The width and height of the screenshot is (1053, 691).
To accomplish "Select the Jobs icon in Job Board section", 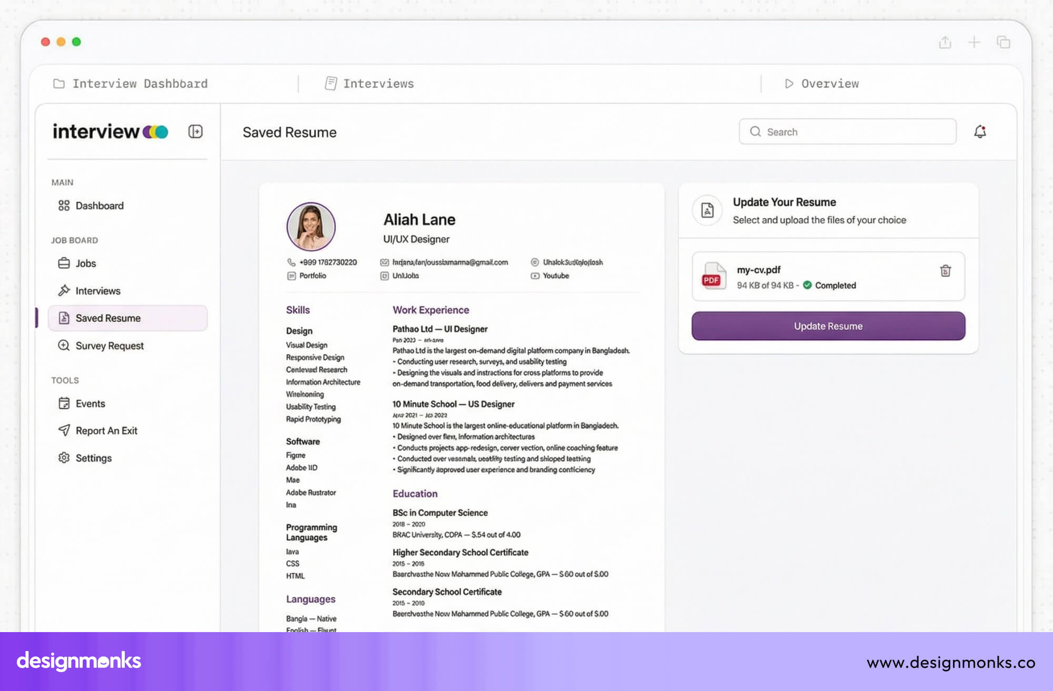I will click(x=63, y=263).
